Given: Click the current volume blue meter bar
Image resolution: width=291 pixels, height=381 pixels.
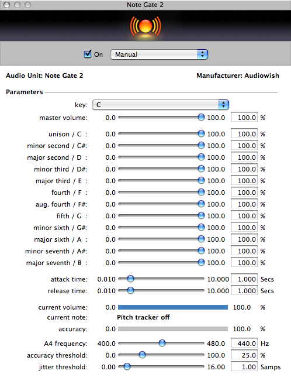Looking at the screenshot, I should click(x=173, y=307).
